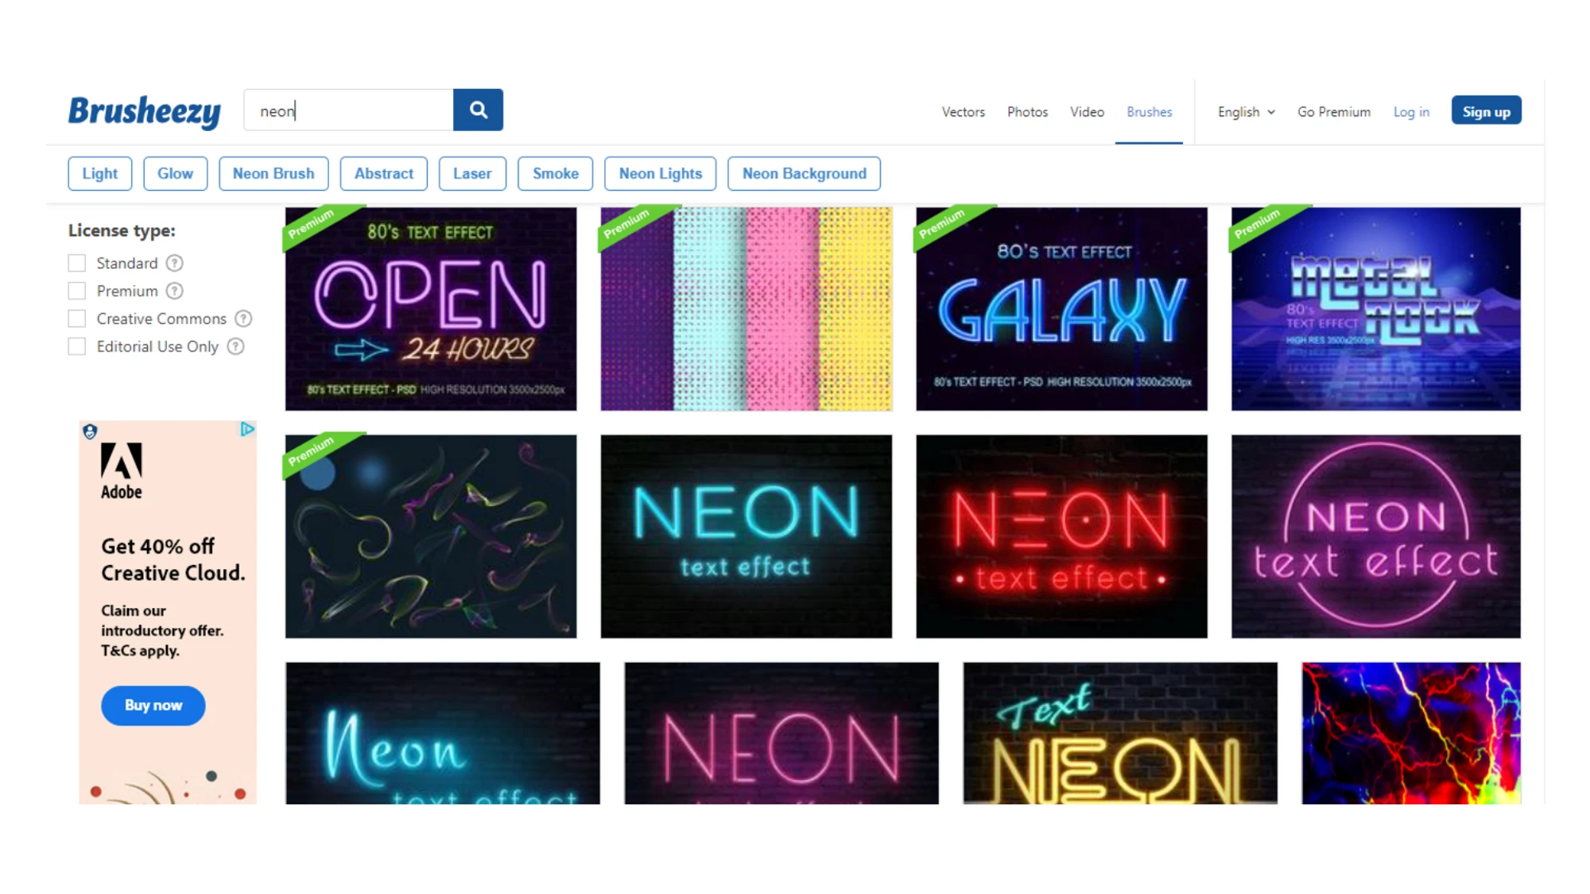Enable the Standard license checkbox

(x=77, y=263)
